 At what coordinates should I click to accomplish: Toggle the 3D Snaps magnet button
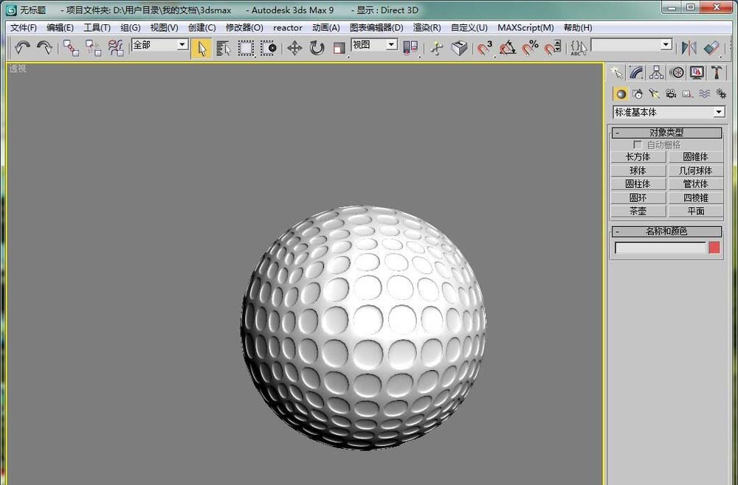point(485,48)
